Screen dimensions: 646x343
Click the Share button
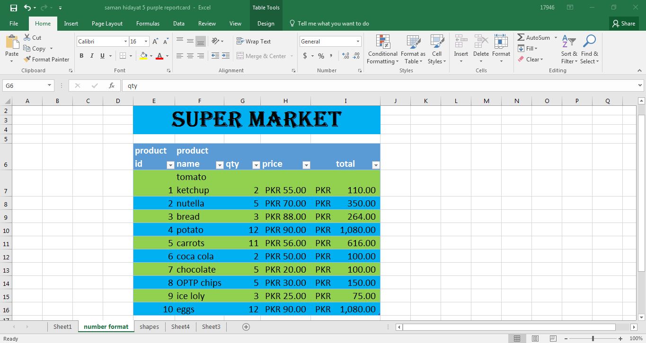pos(623,23)
